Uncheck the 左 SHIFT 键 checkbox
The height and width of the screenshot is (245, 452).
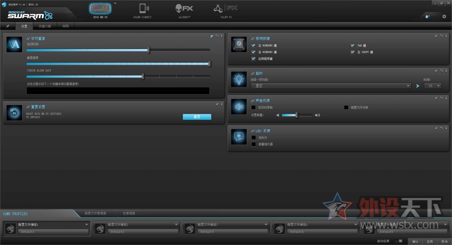pos(353,52)
